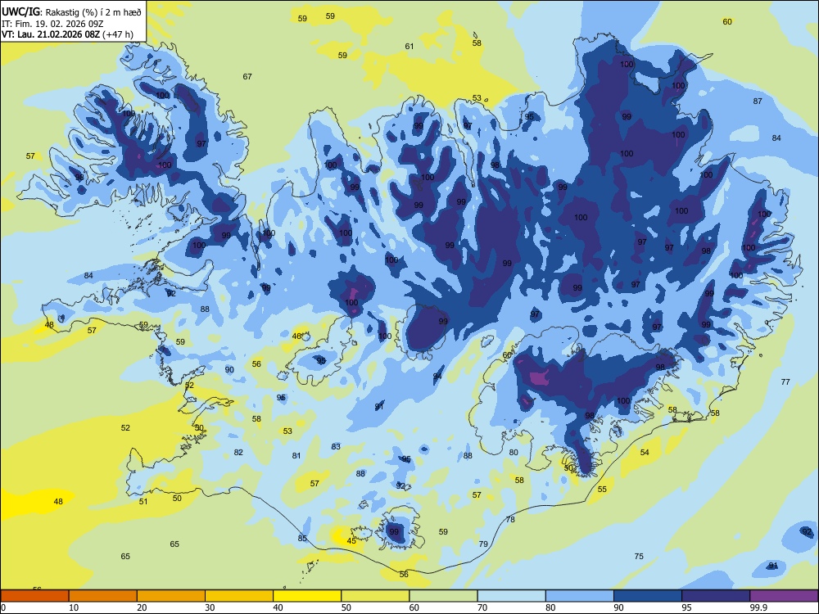Click the humidity value '46' on the map
The height and width of the screenshot is (614, 819).
[296, 336]
